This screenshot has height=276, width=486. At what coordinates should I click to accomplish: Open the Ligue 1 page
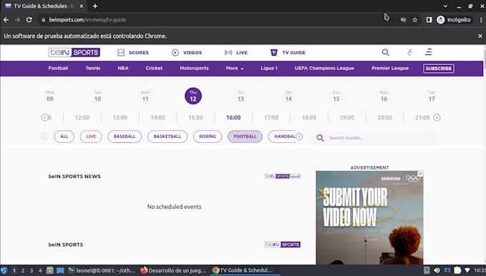269,68
